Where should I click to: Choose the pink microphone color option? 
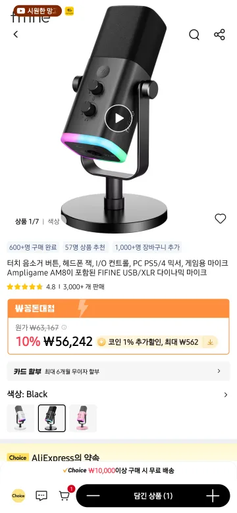pyautogui.click(x=83, y=418)
